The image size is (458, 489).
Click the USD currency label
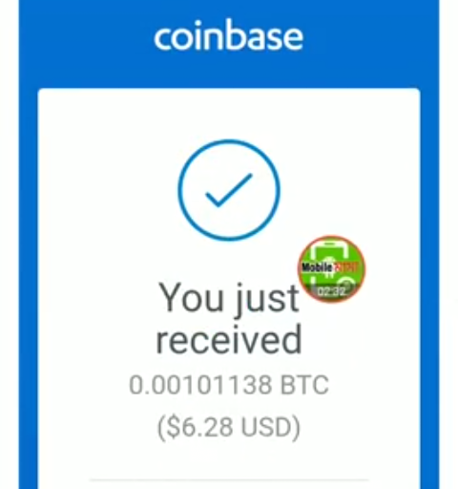pyautogui.click(x=264, y=427)
